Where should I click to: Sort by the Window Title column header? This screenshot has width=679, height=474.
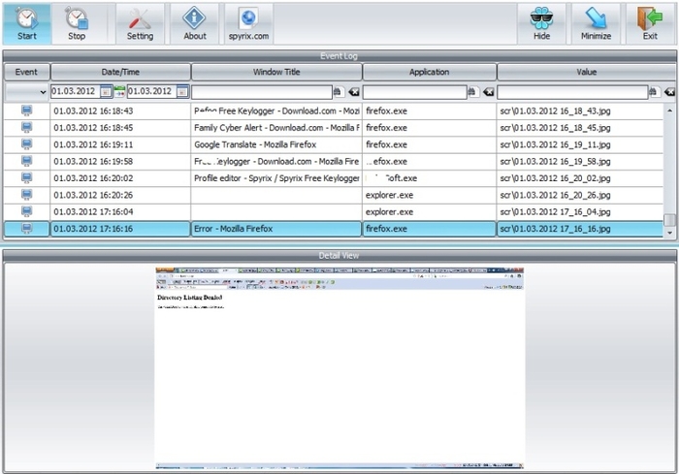(276, 72)
